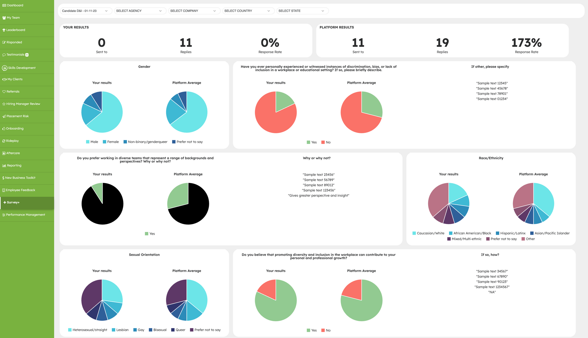Click the "NA" response text
The height and width of the screenshot is (338, 588).
(492, 292)
